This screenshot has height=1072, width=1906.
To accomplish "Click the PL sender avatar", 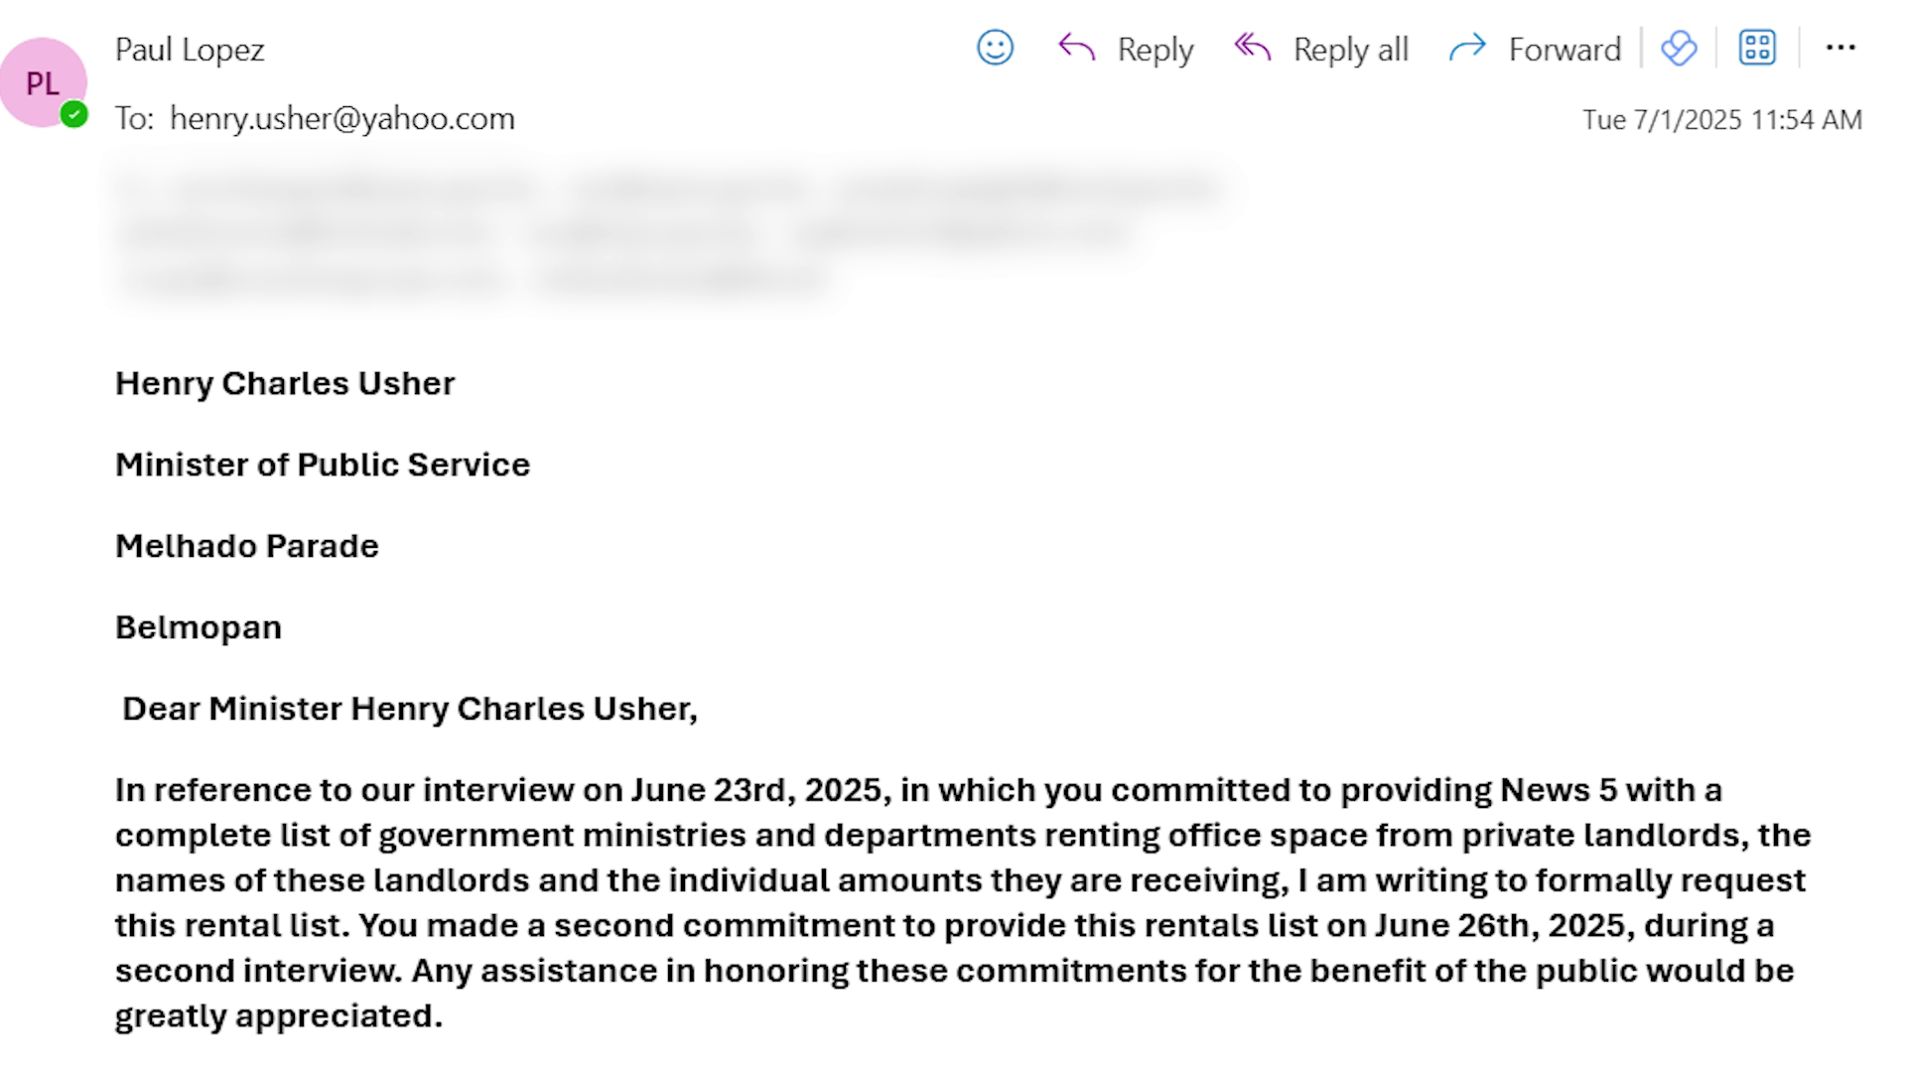I will click(43, 82).
